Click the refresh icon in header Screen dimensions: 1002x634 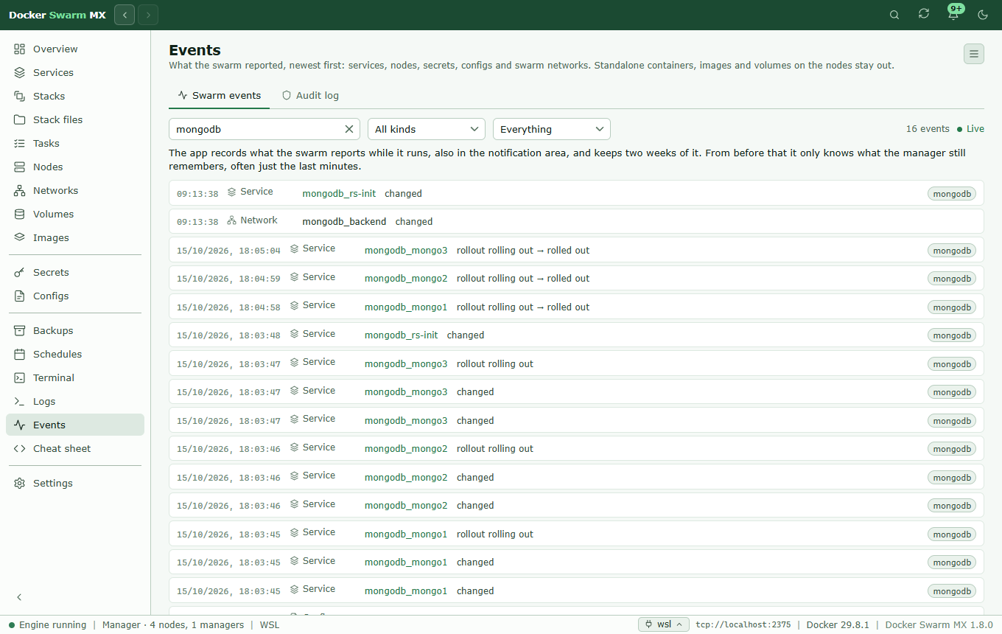click(x=924, y=14)
